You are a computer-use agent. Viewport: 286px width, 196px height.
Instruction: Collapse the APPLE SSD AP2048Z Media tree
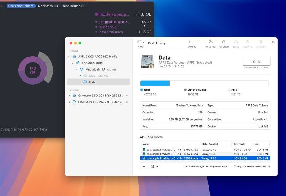tap(69, 57)
